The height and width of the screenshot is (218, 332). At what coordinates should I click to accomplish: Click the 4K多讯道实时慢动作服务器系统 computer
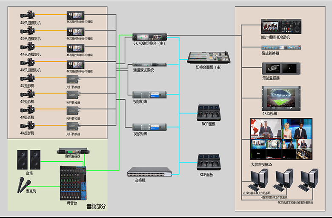coord(309,180)
